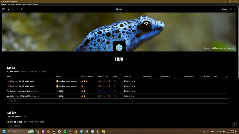Add a new column with plus icon
The width and height of the screenshot is (239, 134).
[227, 77]
